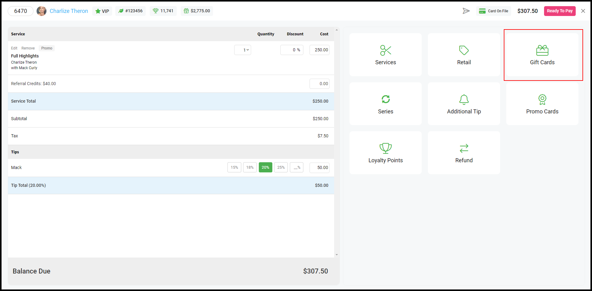Click the send paper-plane icon
Screen dimensions: 592x291
click(x=466, y=11)
